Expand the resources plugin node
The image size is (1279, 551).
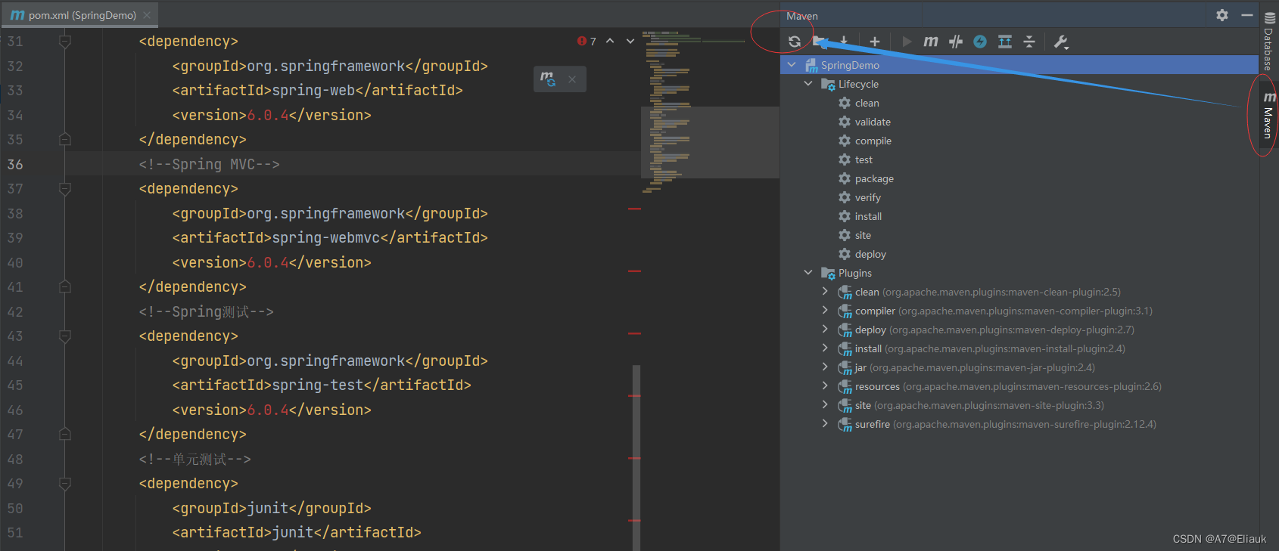click(x=825, y=386)
